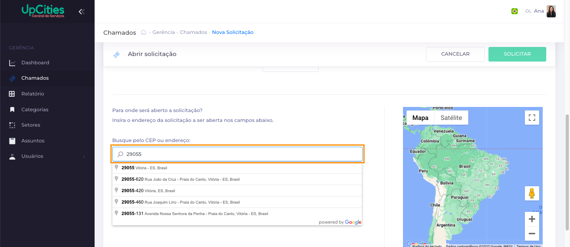Click the home icon in breadcrumb

pos(144,32)
